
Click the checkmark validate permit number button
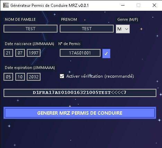106,53
